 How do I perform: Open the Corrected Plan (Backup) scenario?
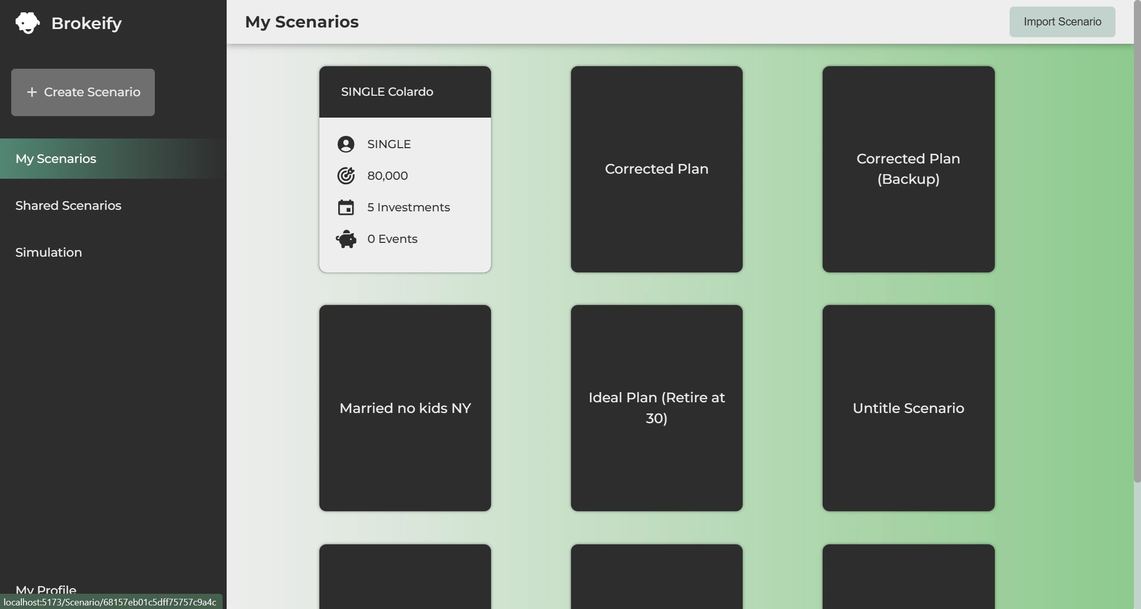(x=908, y=169)
